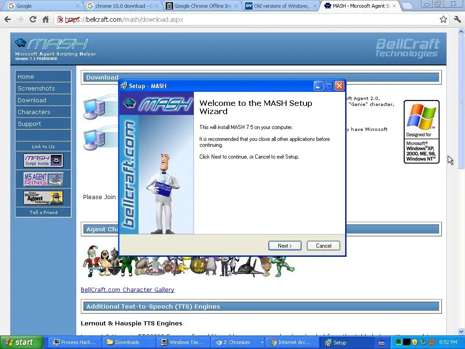465x349 pixels.
Task: Switch to Google Chrome Offline Installer tab
Action: pos(202,5)
